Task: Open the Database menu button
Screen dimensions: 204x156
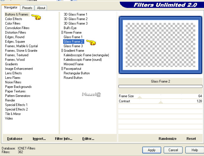Action: click(15, 139)
